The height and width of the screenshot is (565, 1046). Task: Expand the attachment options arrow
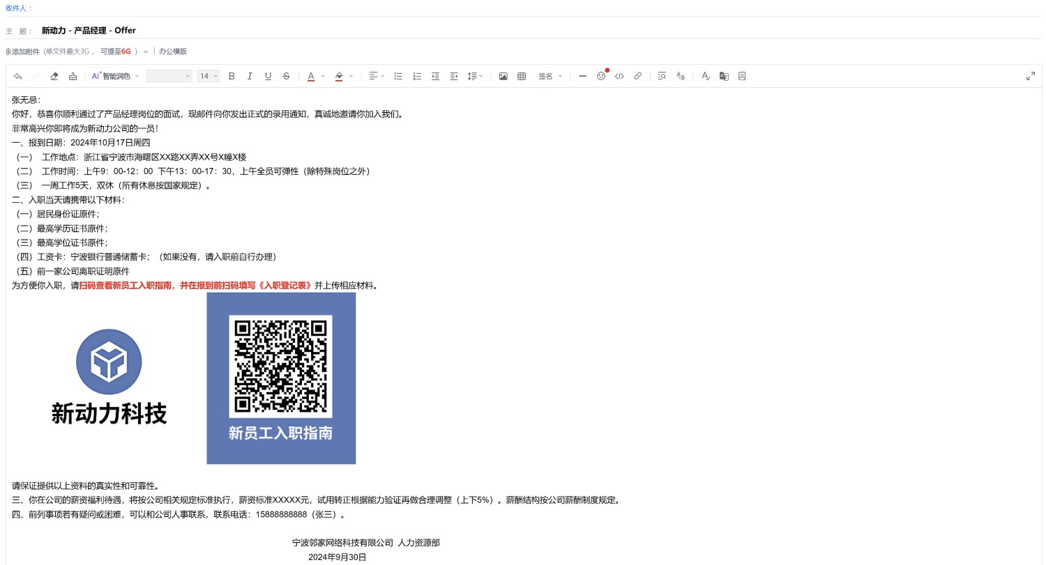146,52
